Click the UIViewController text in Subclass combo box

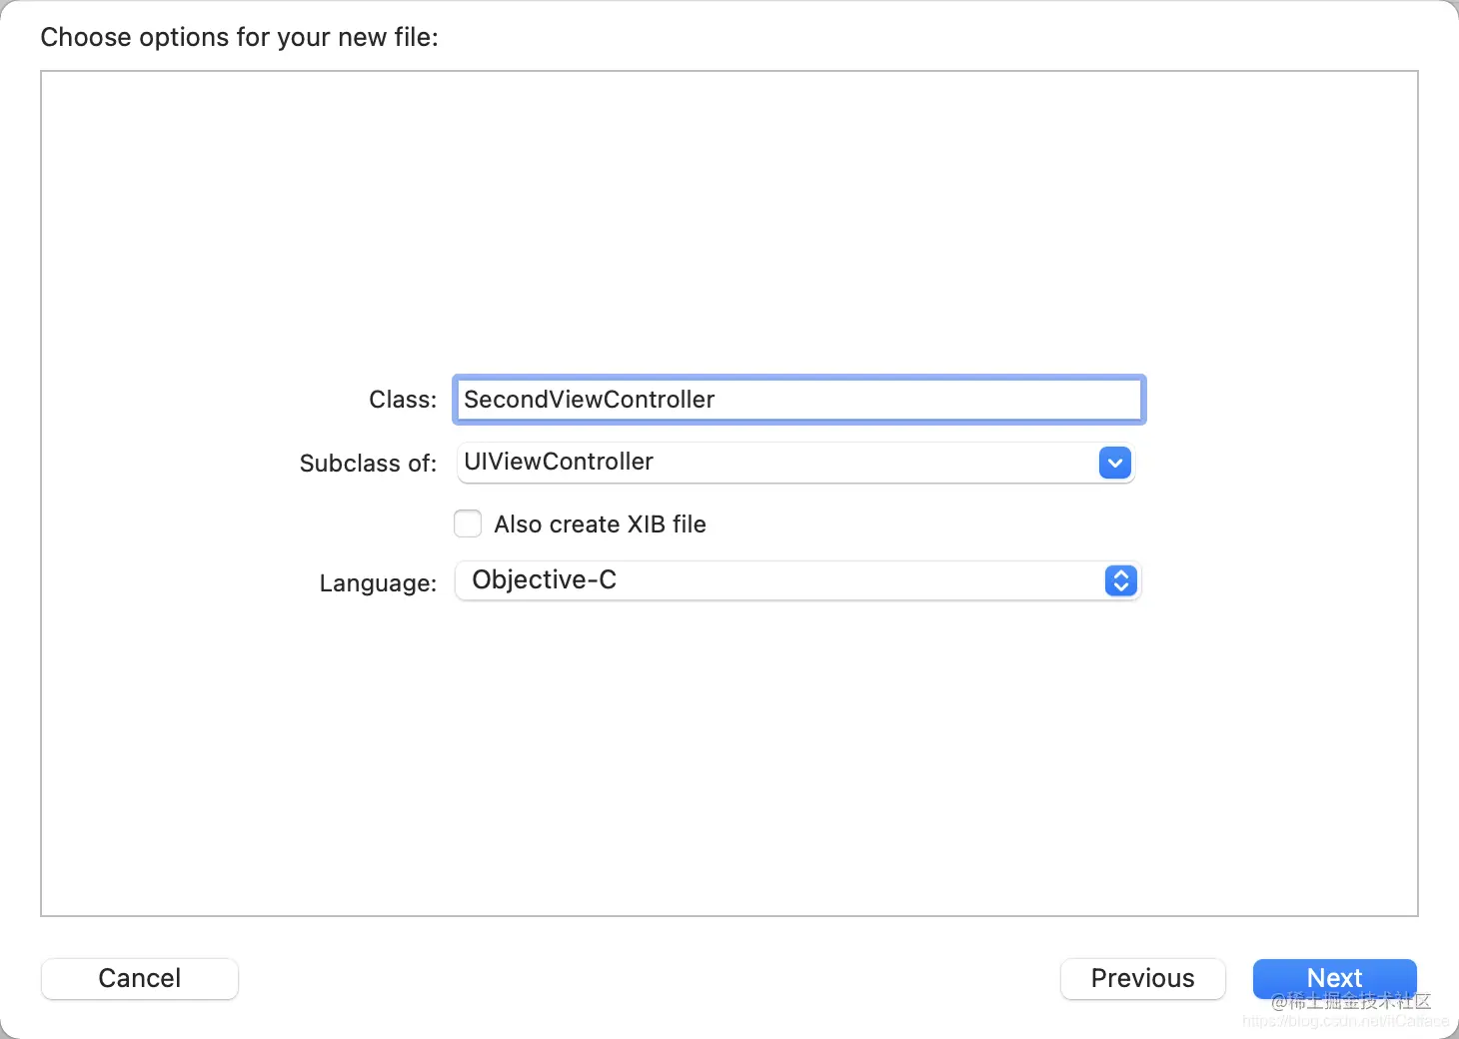(559, 462)
